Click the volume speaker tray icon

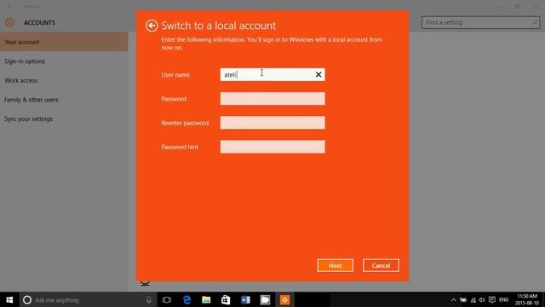[482, 299]
